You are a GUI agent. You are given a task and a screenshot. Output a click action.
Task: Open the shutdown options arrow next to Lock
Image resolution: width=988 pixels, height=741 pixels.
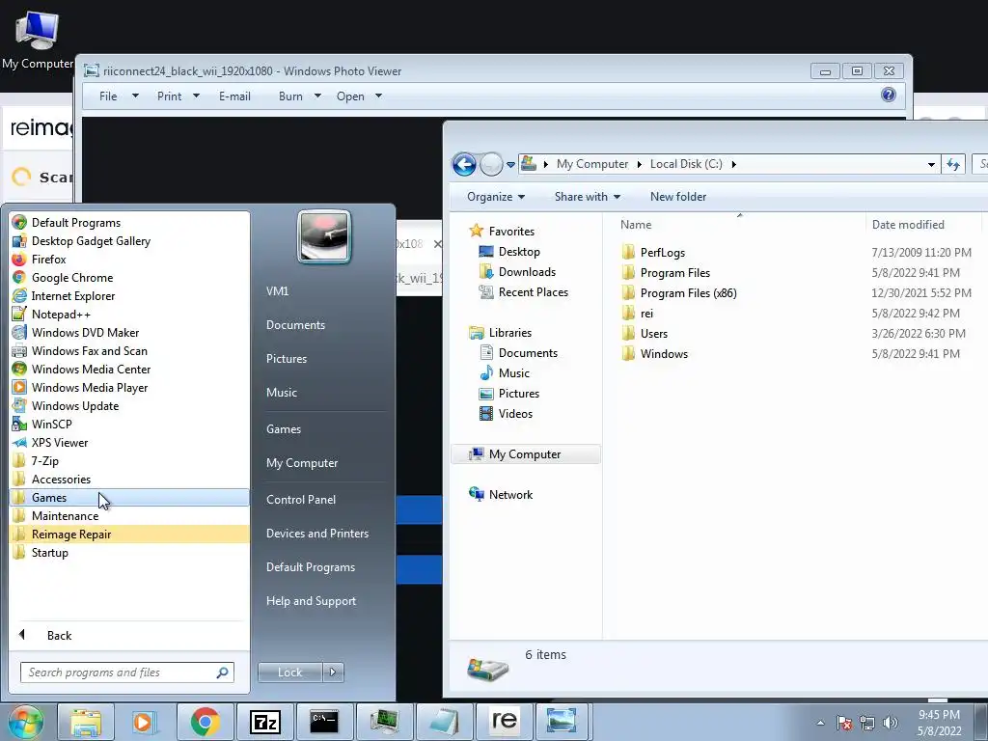click(333, 672)
